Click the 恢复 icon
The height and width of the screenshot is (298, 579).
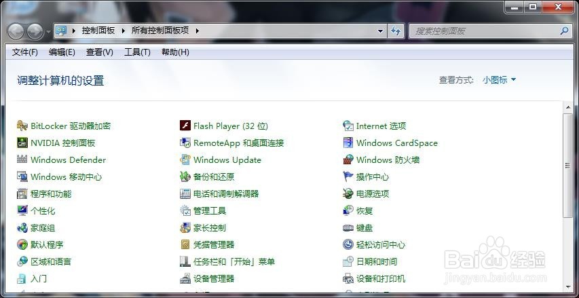pos(348,211)
